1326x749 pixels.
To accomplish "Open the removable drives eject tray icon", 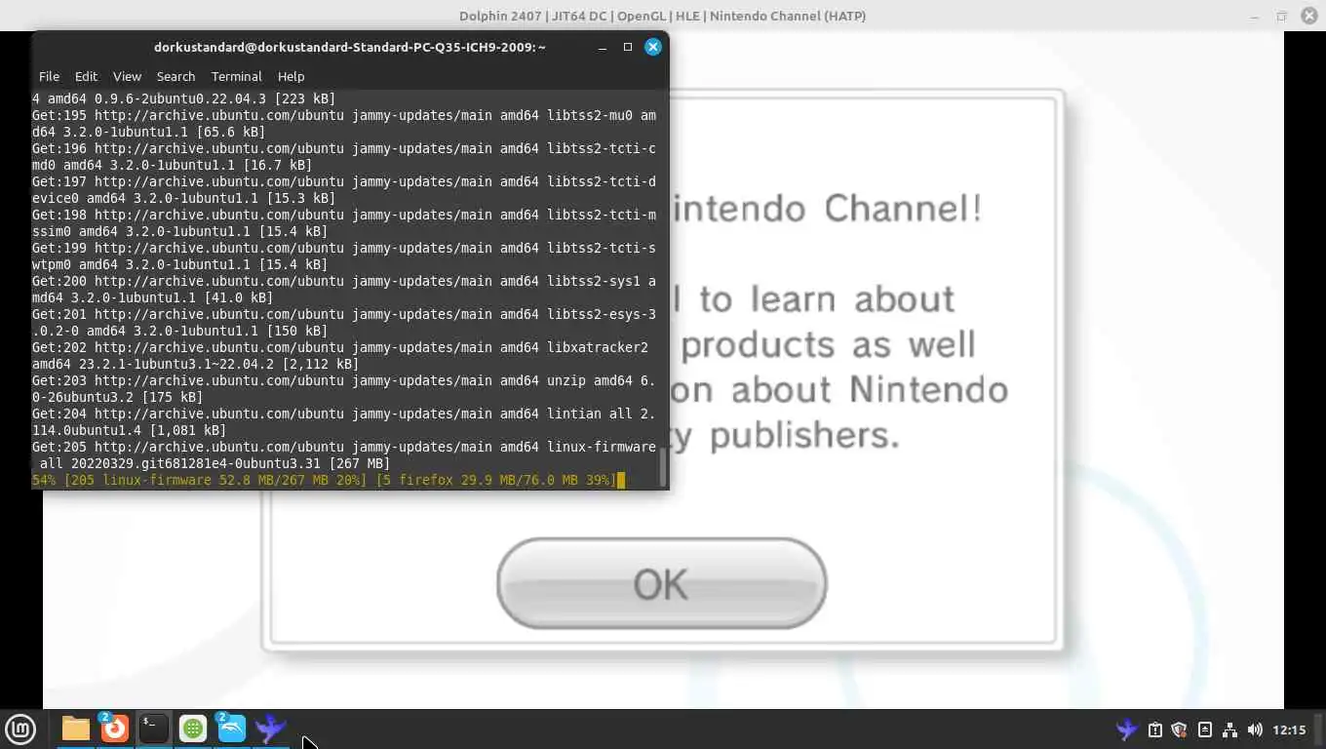I will click(1205, 729).
